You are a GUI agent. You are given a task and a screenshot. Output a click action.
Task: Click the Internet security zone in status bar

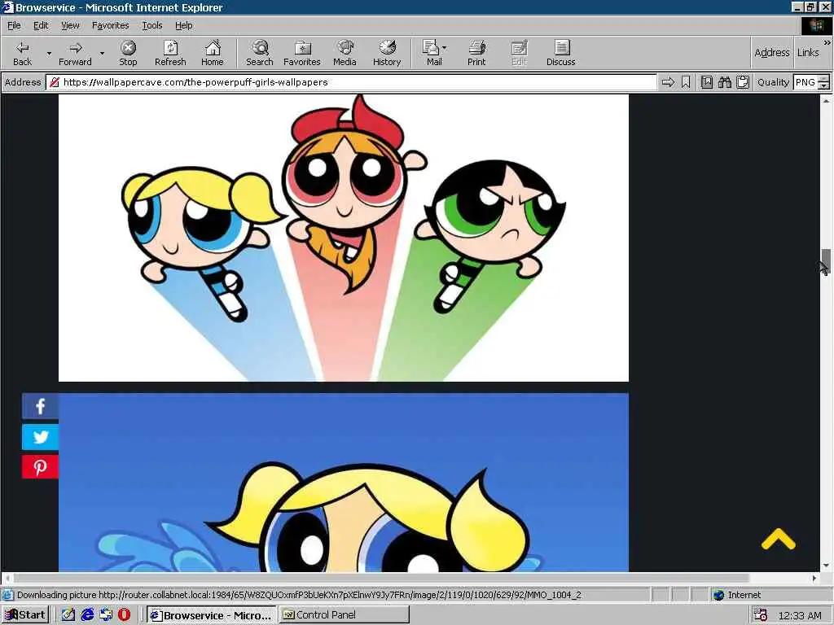tap(770, 595)
